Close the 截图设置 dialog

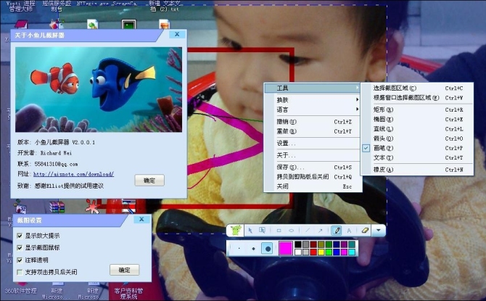141,219
